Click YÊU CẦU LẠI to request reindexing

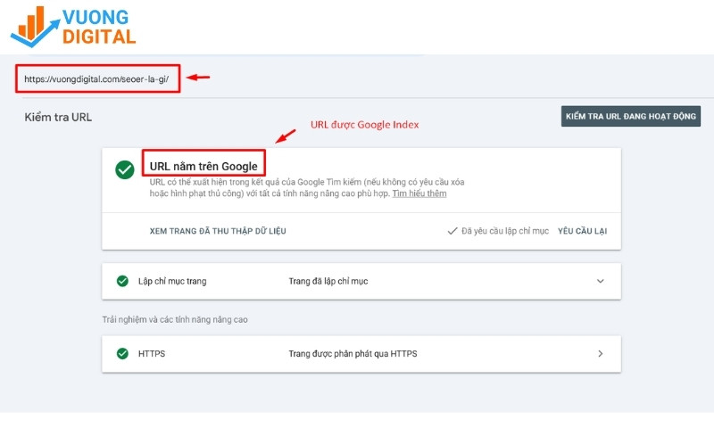(582, 231)
